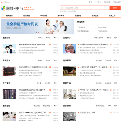Click 护照 link in 更多办事 header
This screenshot has height=121, width=121.
(x=109, y=106)
